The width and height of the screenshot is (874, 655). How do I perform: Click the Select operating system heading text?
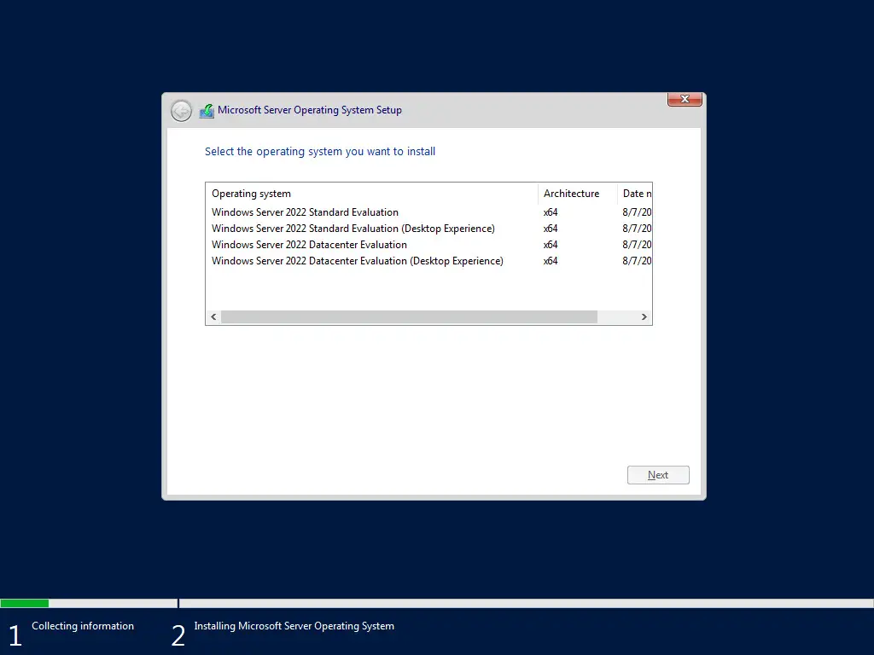tap(320, 151)
